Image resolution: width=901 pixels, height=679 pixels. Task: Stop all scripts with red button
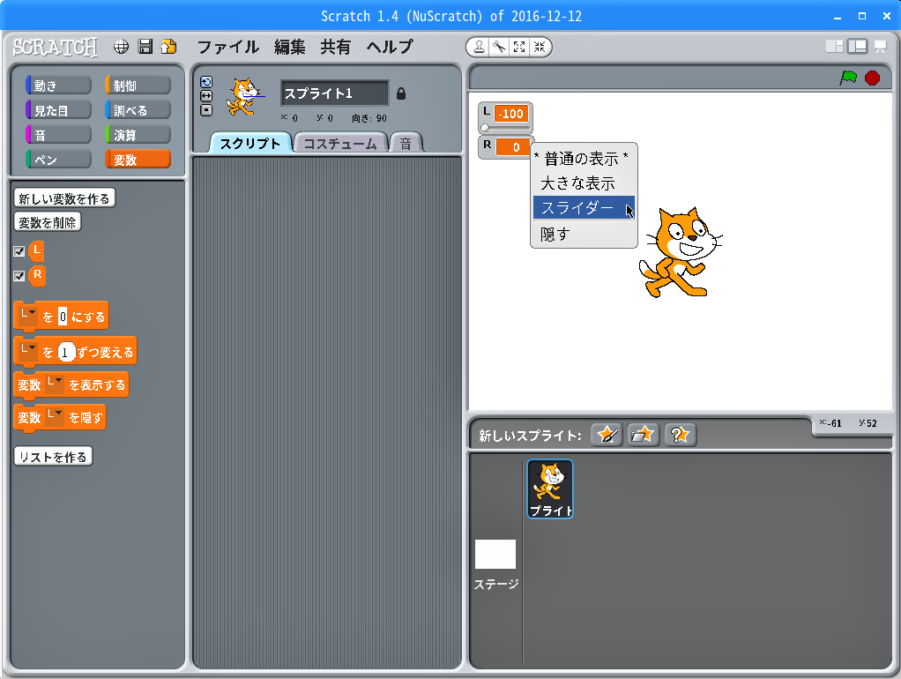pos(872,78)
